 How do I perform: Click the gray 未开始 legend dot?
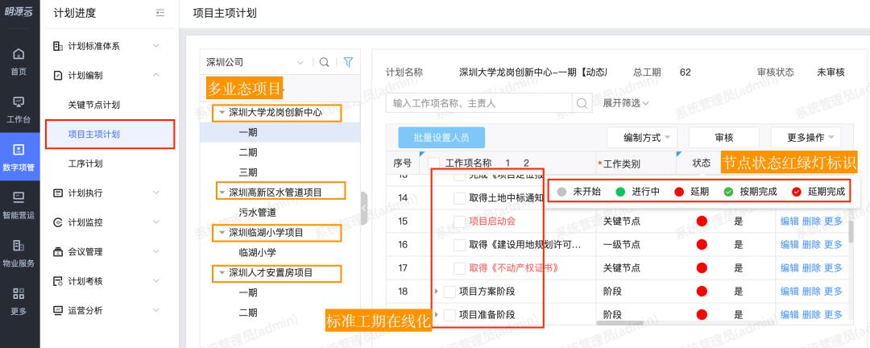coord(562,192)
